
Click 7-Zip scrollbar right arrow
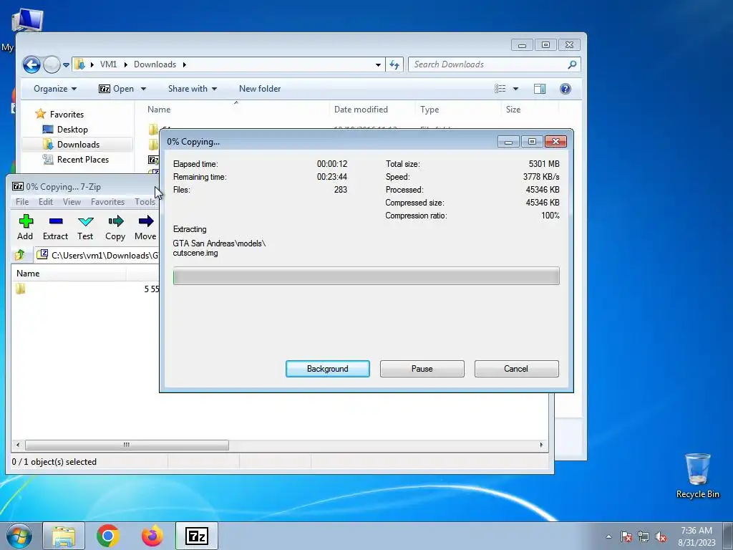[541, 445]
